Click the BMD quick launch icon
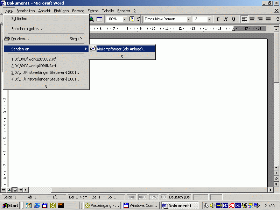 pos(61,205)
